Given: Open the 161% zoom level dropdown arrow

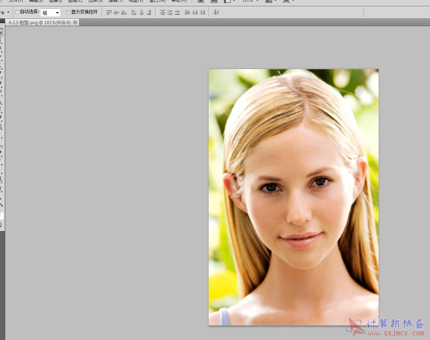Looking at the screenshot, I should click(257, 1).
